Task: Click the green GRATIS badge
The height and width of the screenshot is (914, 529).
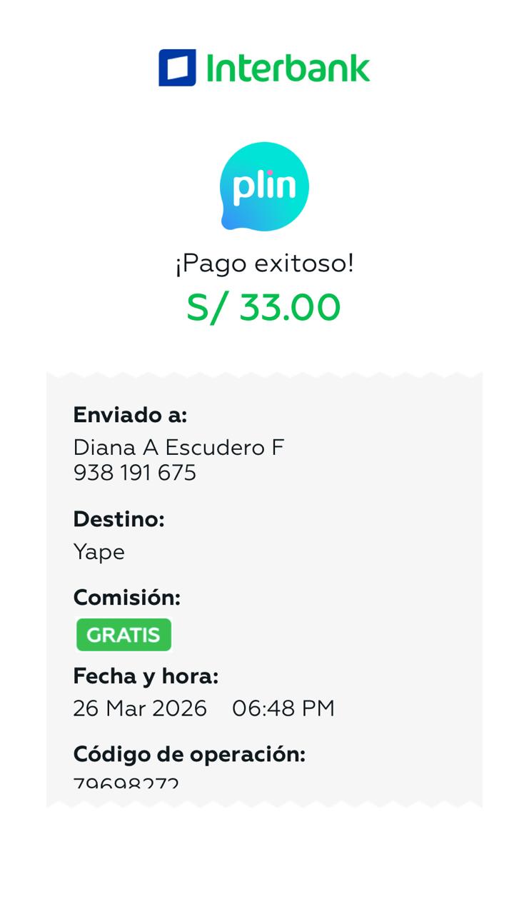Action: click(124, 635)
